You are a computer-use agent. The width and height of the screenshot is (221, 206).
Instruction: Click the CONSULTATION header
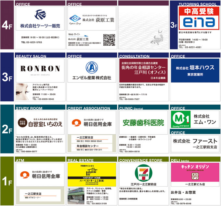[134, 56]
